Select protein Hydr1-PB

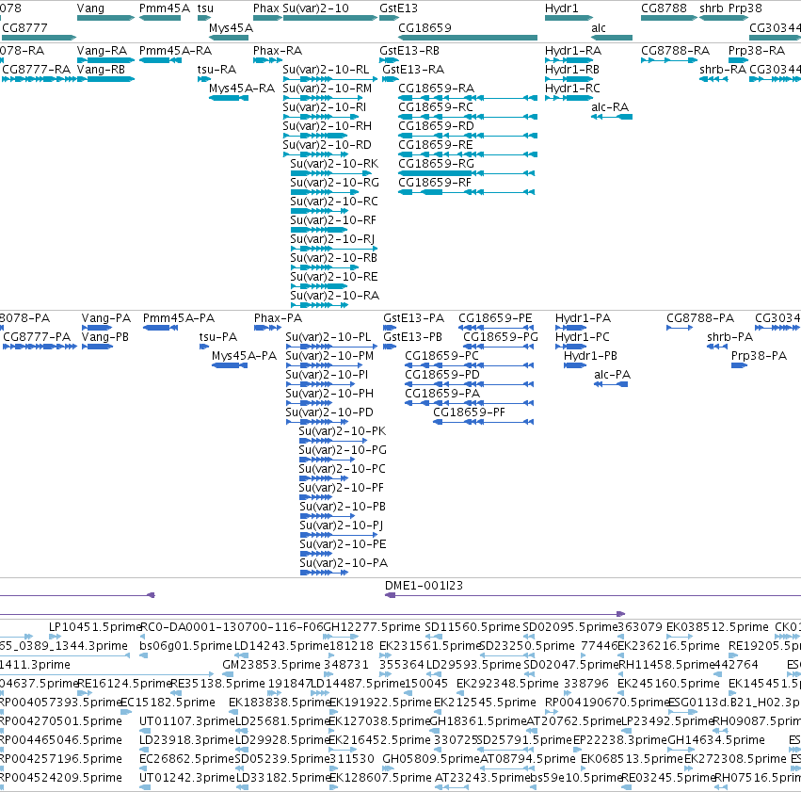(x=575, y=365)
